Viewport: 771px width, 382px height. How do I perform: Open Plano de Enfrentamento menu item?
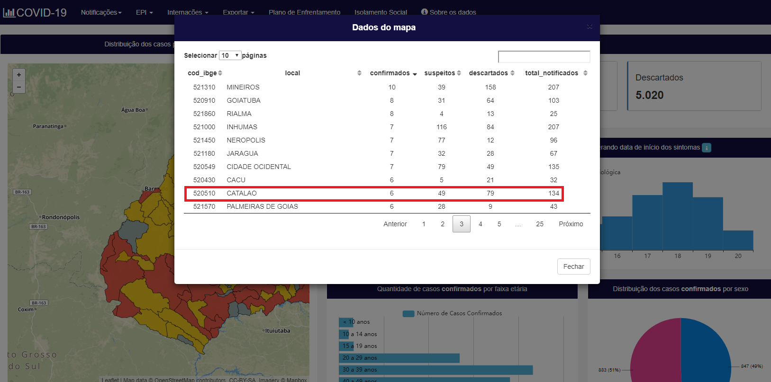pyautogui.click(x=304, y=12)
